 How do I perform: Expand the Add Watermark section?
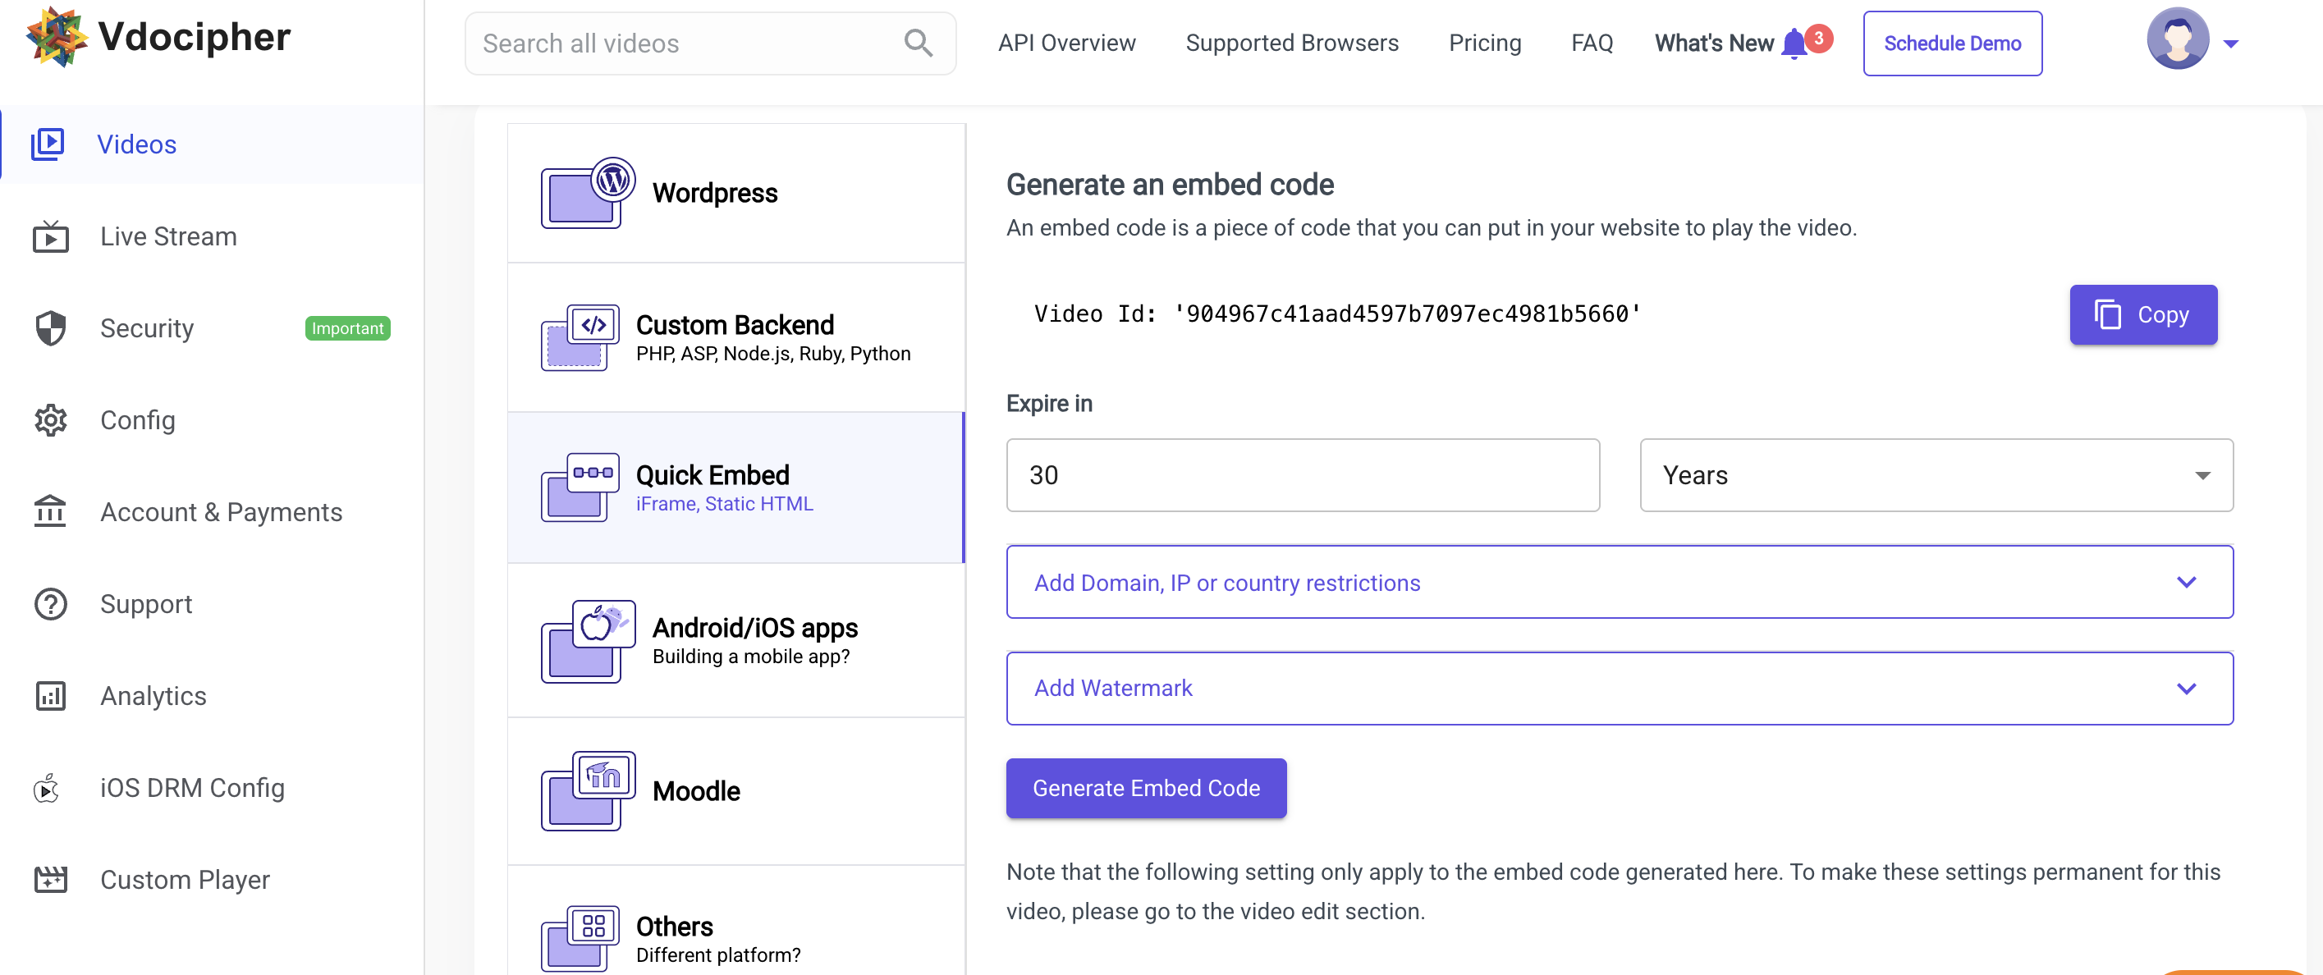[1620, 687]
